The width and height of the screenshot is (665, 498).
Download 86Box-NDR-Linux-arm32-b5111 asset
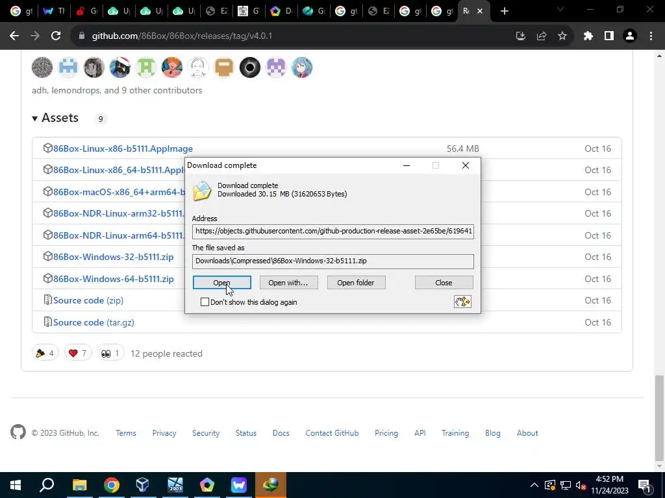coord(119,213)
